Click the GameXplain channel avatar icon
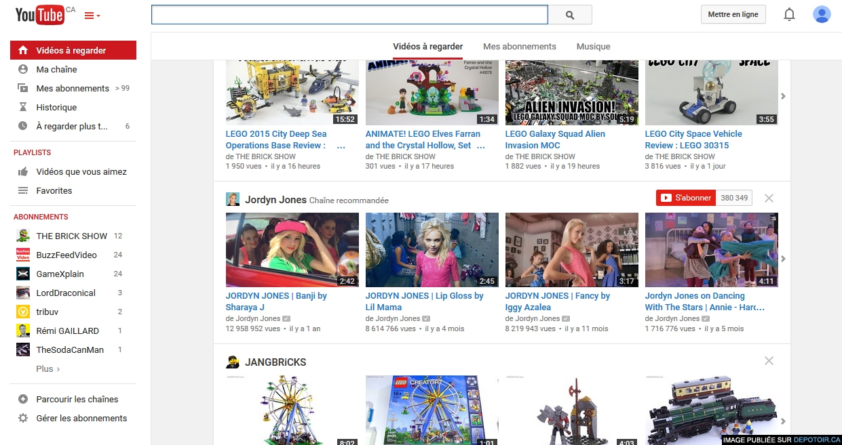The image size is (842, 445). (23, 274)
